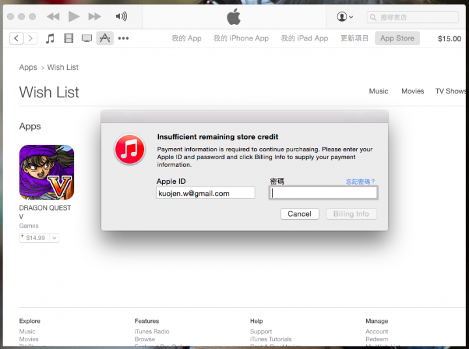Switch to the Movies filmstrip icon
The height and width of the screenshot is (349, 469).
click(68, 38)
